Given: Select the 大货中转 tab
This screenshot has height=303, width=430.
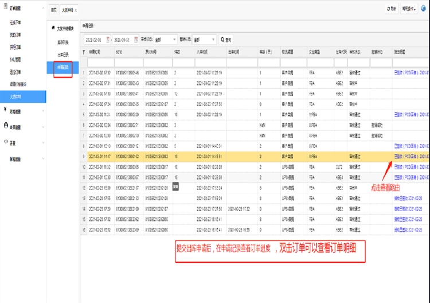Looking at the screenshot, I should coord(68,10).
